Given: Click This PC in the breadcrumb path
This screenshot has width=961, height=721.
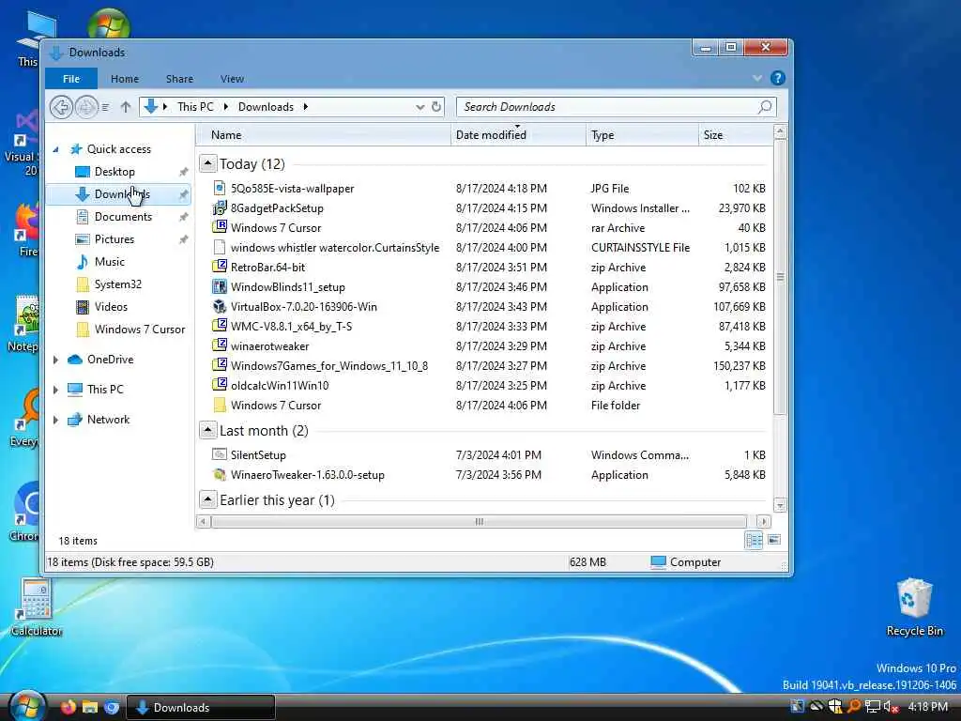Looking at the screenshot, I should (x=195, y=107).
